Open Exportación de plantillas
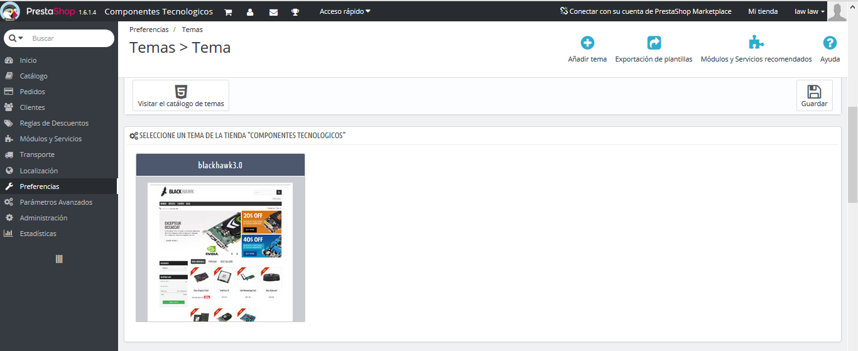This screenshot has width=858, height=351. [x=654, y=43]
